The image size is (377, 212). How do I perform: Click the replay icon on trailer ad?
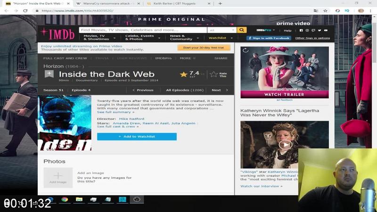pyautogui.click(x=246, y=50)
